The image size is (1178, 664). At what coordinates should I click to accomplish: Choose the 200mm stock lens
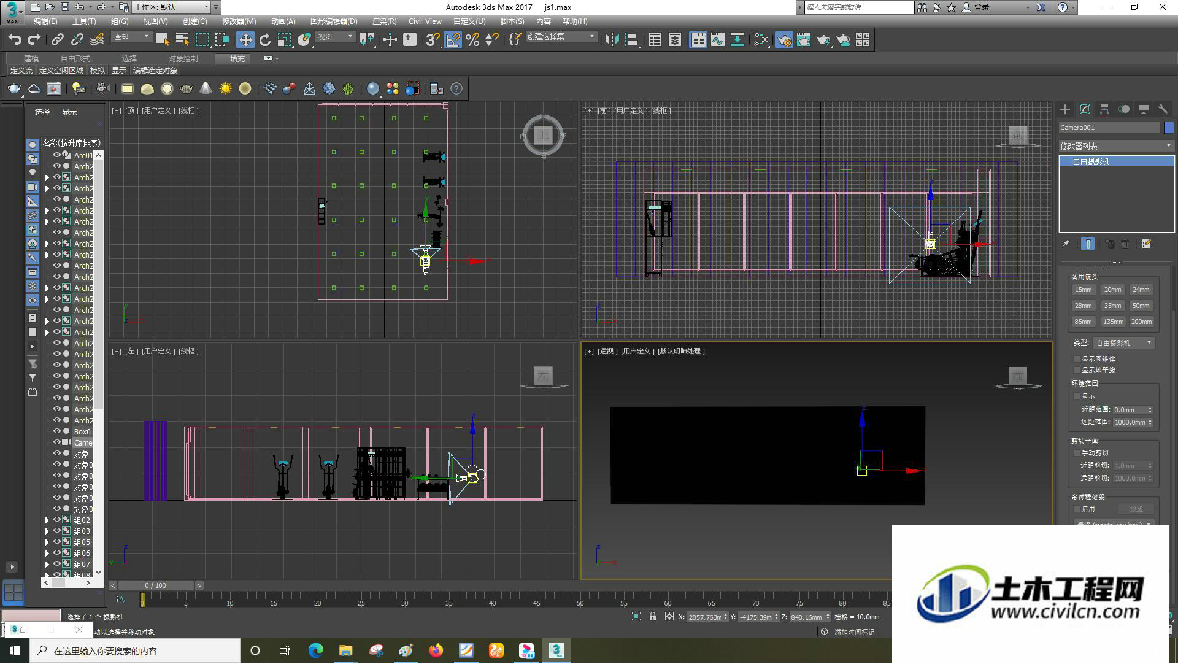tap(1141, 322)
